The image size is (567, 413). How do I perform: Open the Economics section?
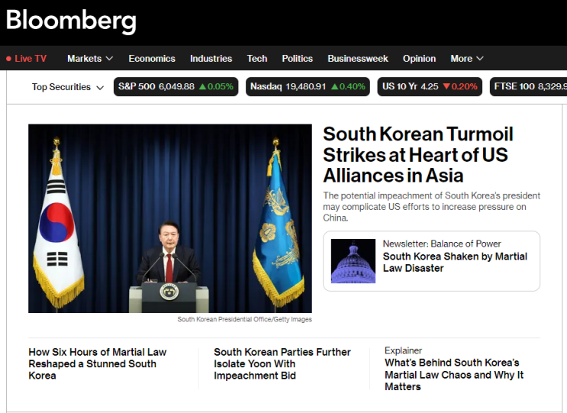pyautogui.click(x=152, y=59)
